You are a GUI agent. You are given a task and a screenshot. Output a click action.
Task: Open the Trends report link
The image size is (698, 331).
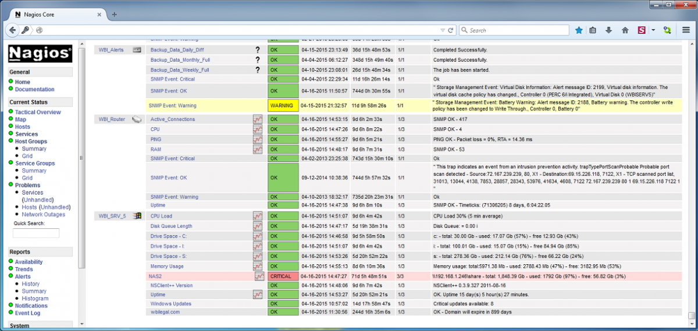[x=24, y=269]
